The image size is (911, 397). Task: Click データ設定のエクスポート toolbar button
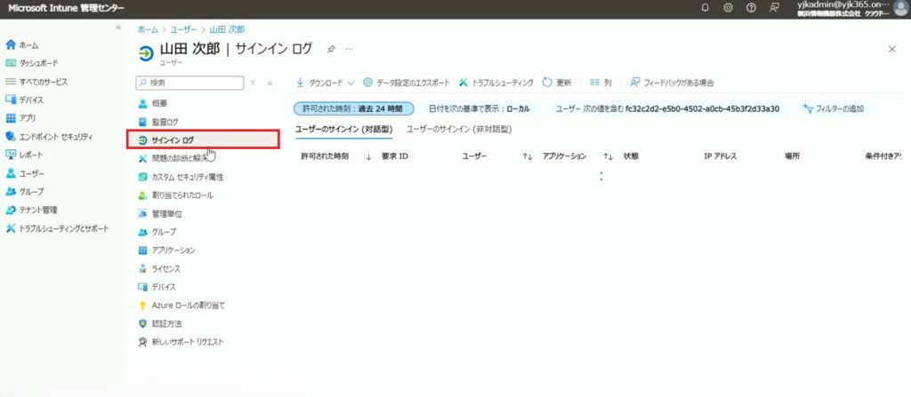[406, 83]
